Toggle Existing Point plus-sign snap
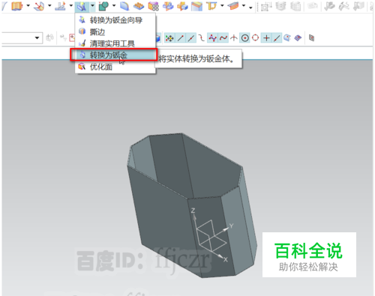375x296 pixels. point(266,38)
